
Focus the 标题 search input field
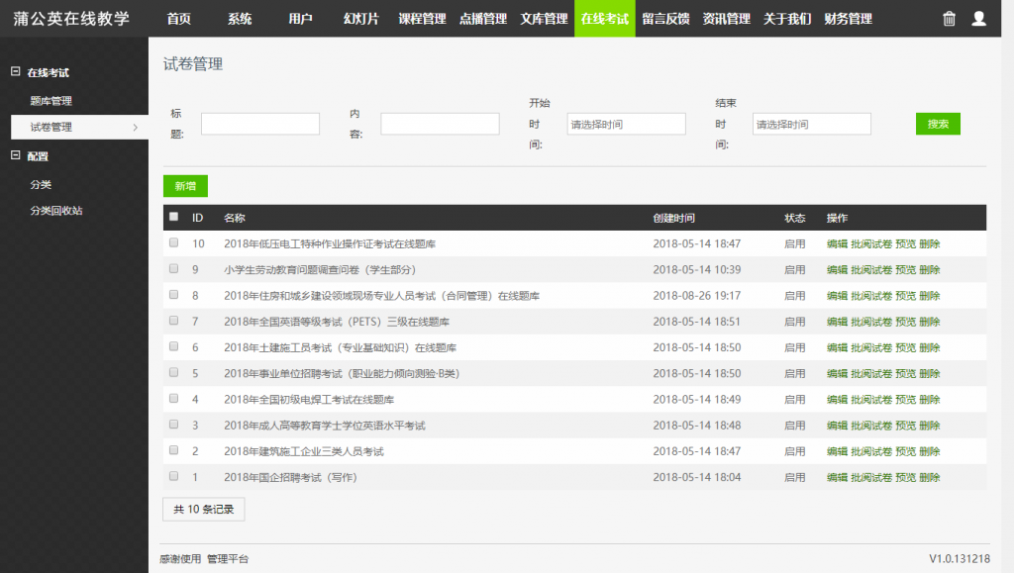[x=260, y=124]
